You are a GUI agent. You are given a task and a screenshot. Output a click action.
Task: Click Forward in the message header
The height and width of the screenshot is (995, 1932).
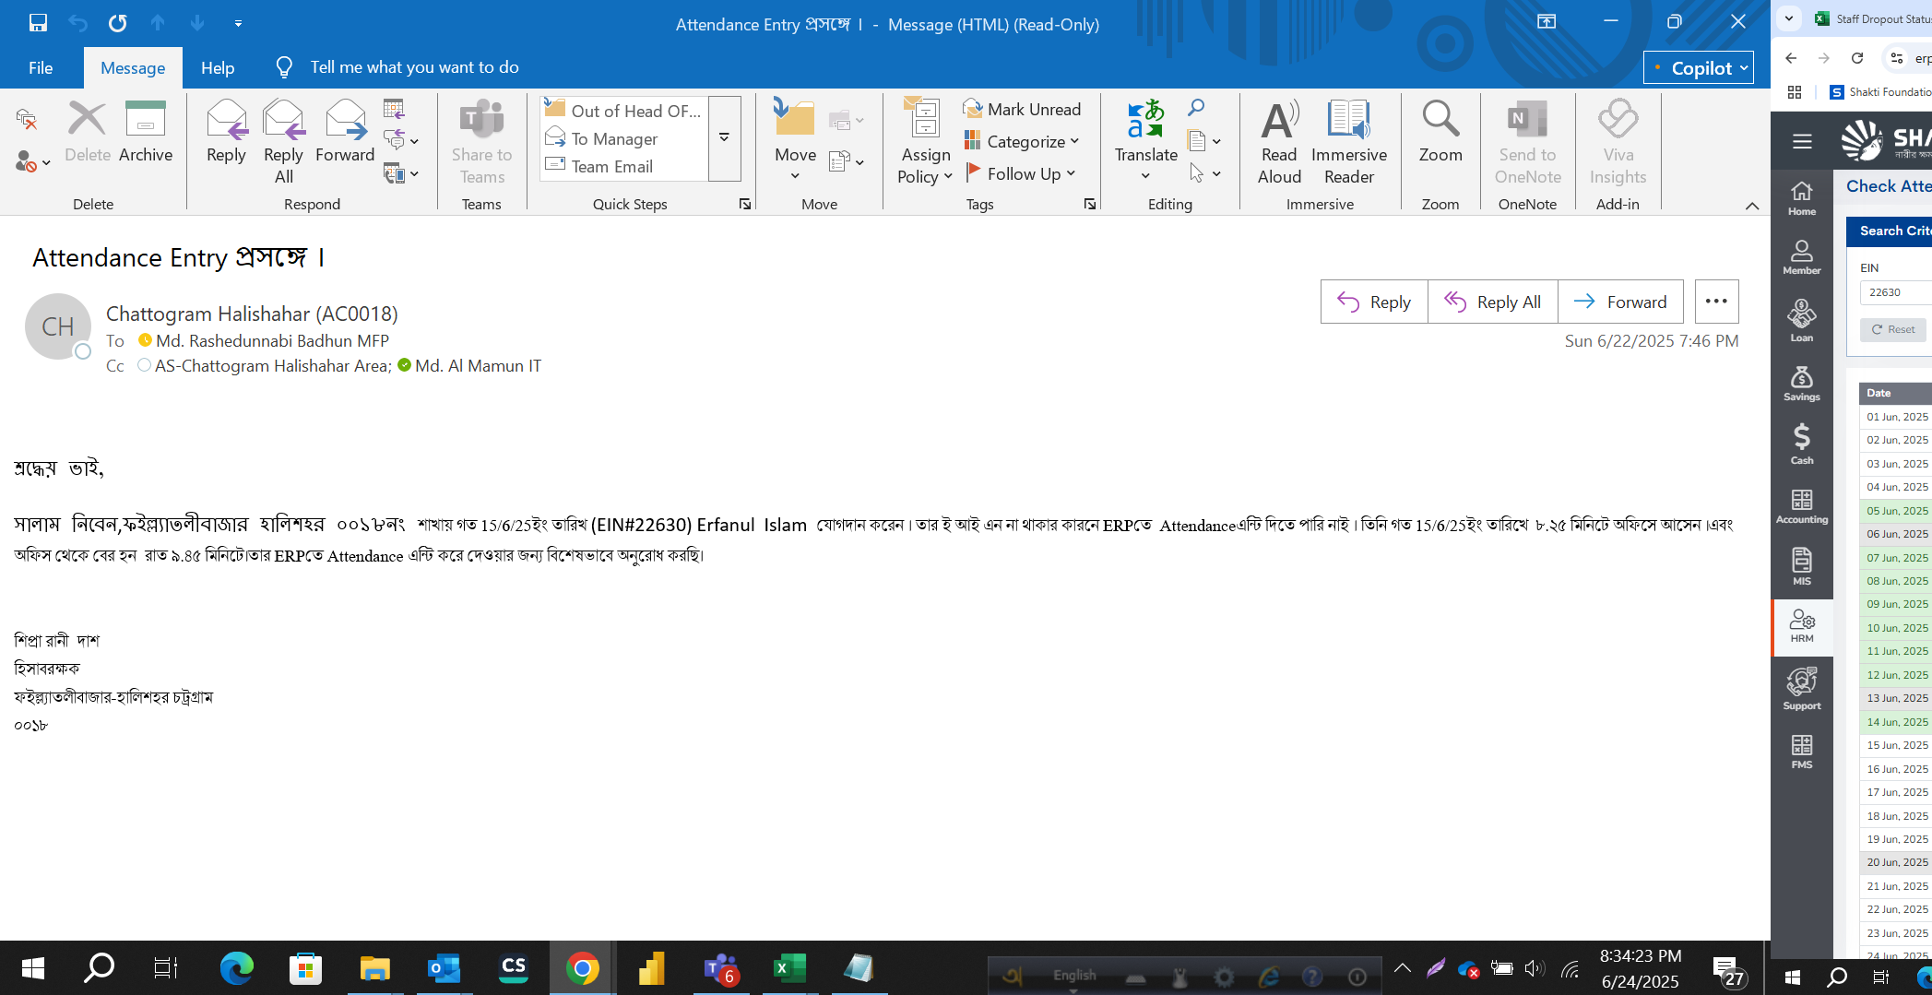click(1620, 302)
